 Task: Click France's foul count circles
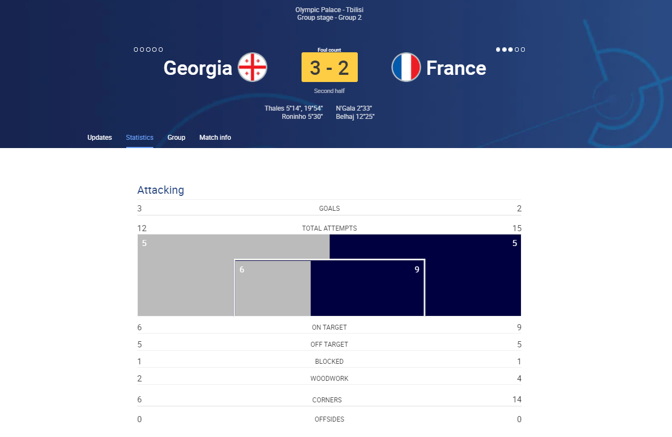pyautogui.click(x=510, y=50)
